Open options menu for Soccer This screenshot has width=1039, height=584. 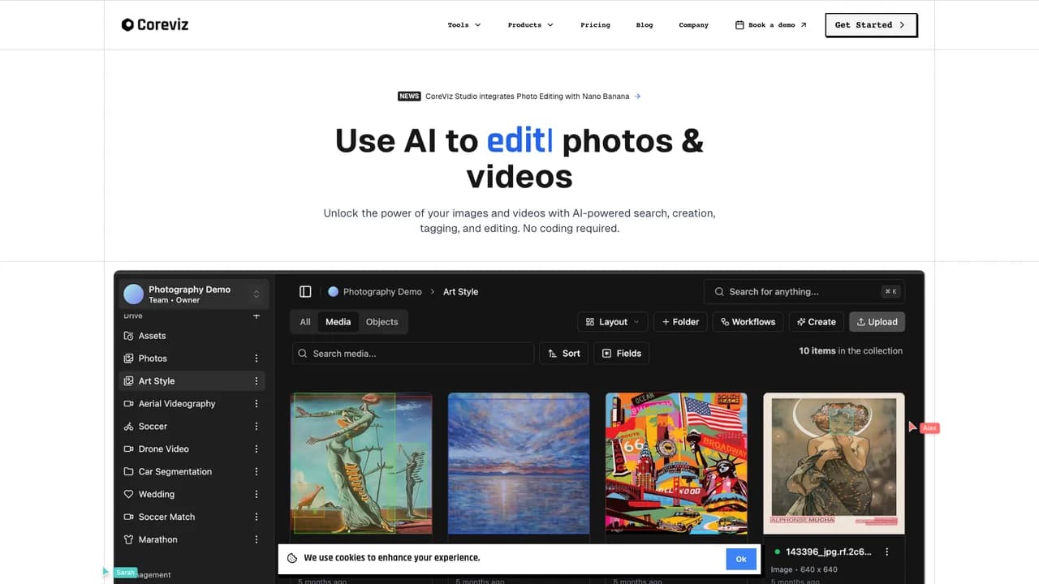click(257, 427)
